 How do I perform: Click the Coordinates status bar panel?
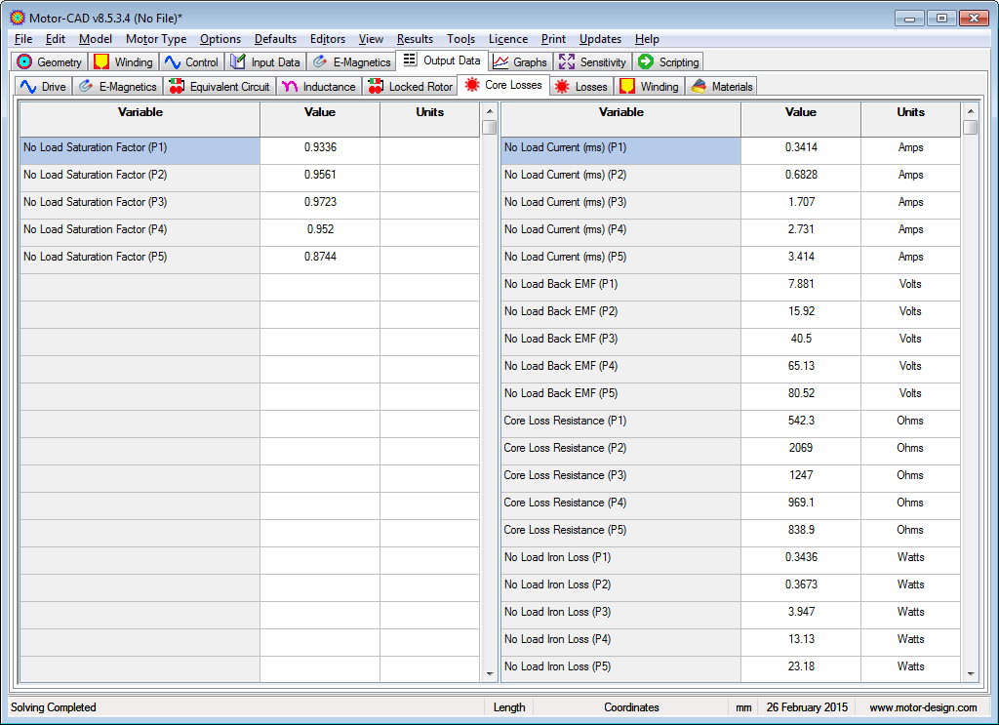coord(631,707)
